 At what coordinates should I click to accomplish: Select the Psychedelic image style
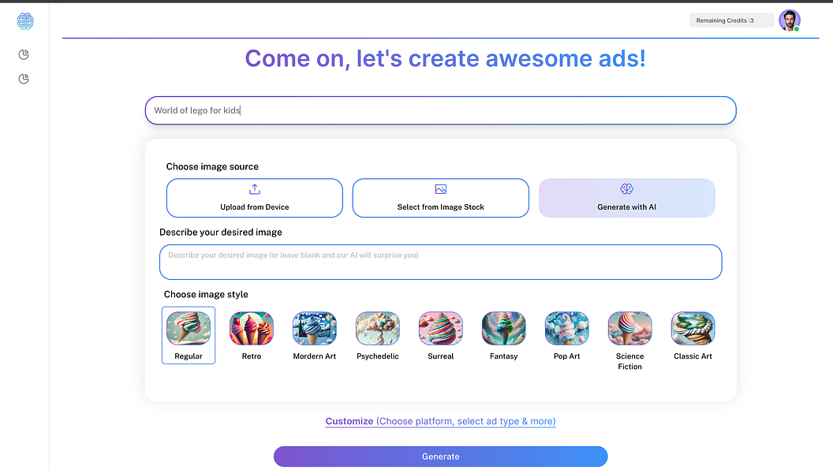point(377,336)
